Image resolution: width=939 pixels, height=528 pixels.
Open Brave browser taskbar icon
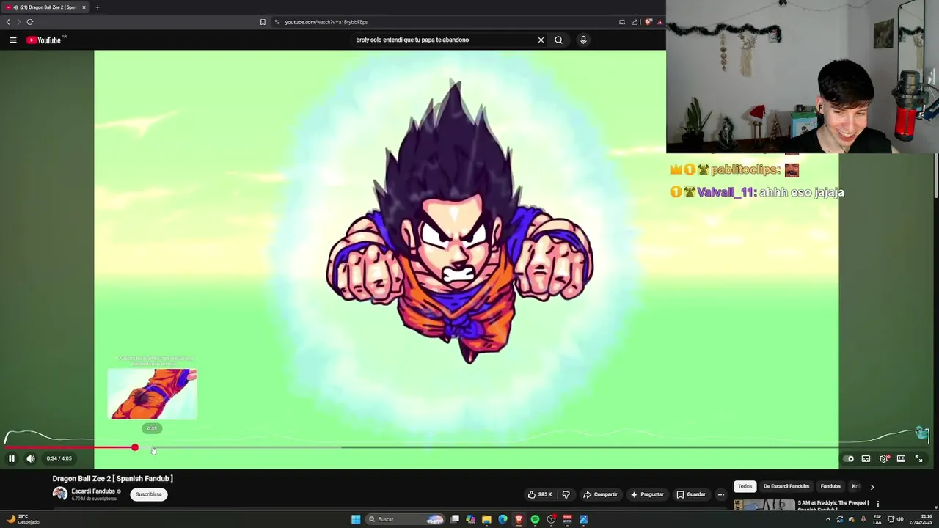519,519
